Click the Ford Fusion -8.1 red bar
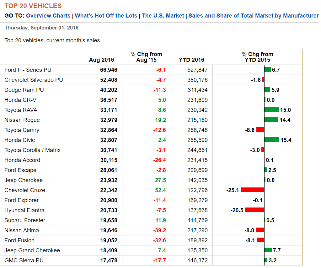 coord(260,240)
